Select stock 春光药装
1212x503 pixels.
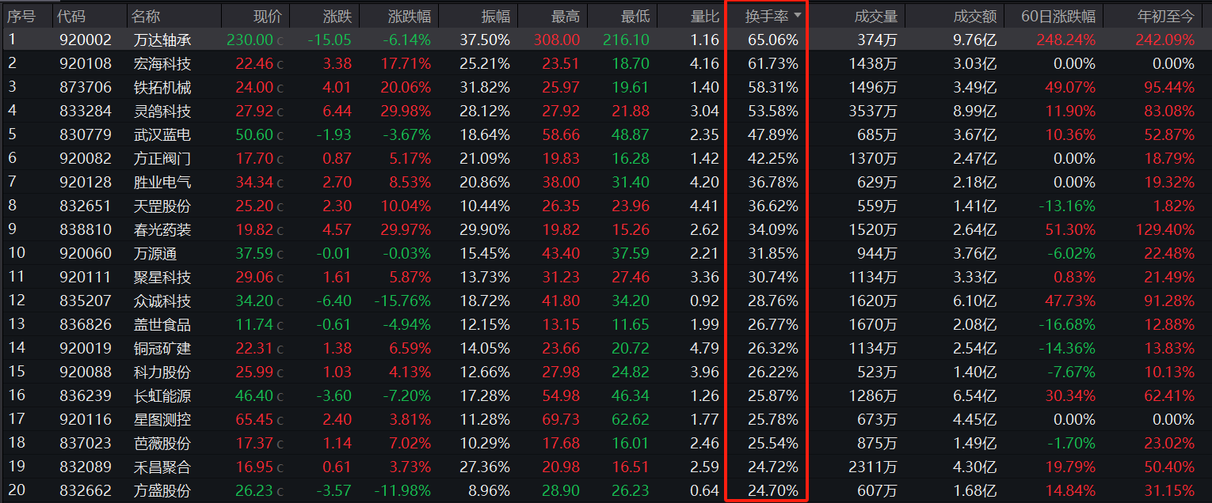(162, 229)
